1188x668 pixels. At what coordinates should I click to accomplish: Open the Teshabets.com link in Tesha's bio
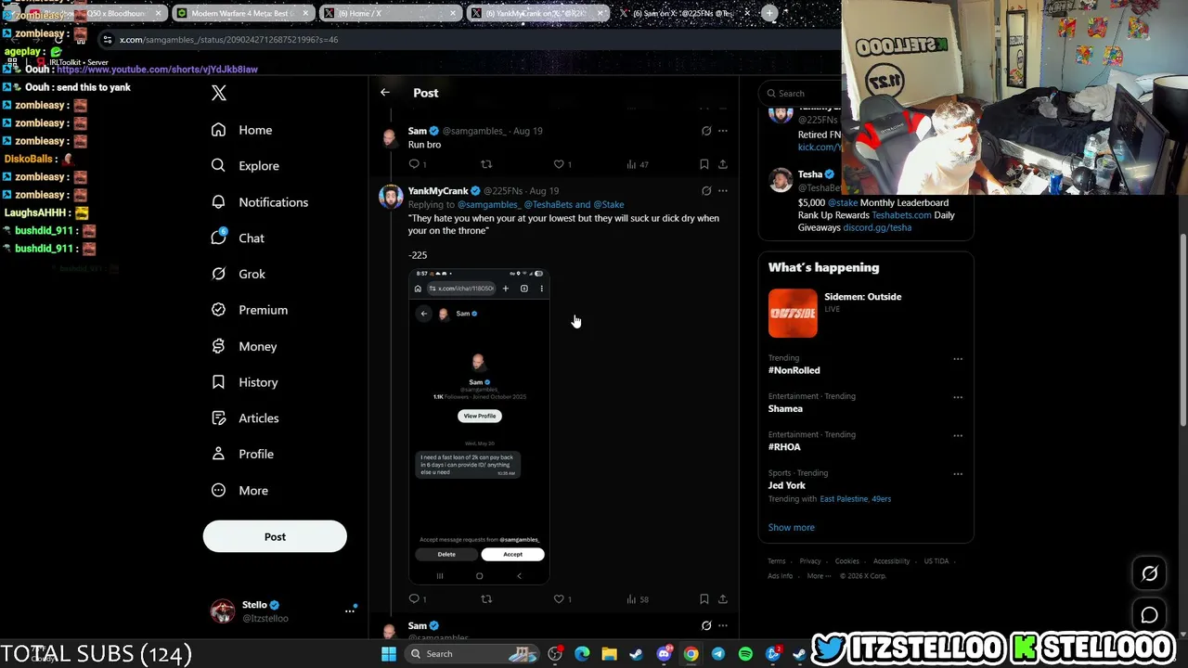(x=901, y=215)
